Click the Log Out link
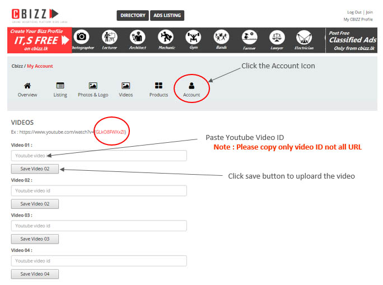Viewport: 383px width, 285px height. click(x=354, y=12)
